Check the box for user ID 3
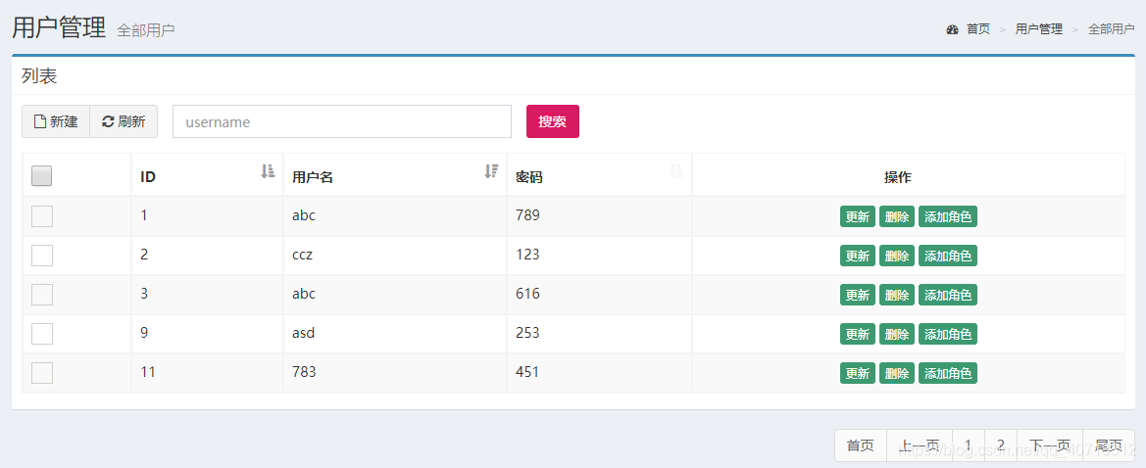Image resolution: width=1146 pixels, height=468 pixels. click(42, 295)
